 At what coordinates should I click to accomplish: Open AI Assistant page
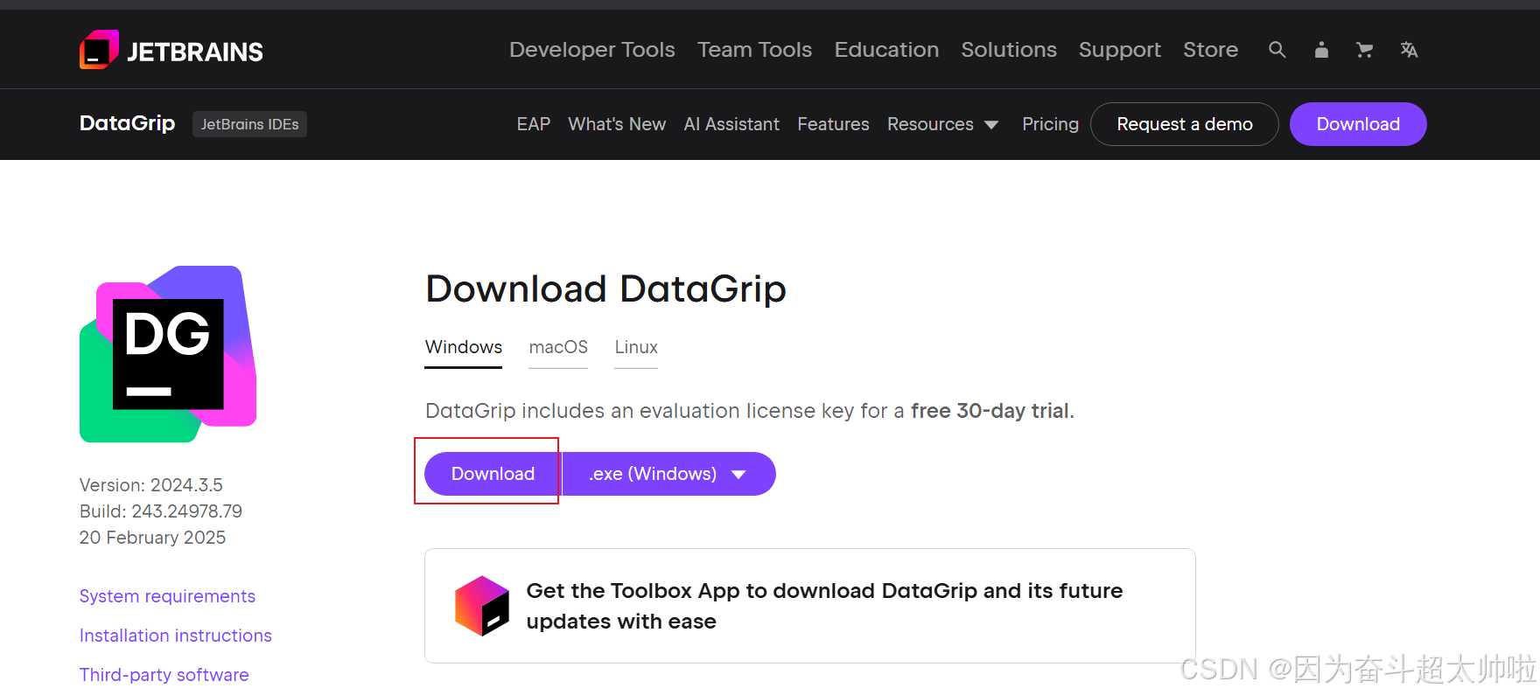coord(731,124)
